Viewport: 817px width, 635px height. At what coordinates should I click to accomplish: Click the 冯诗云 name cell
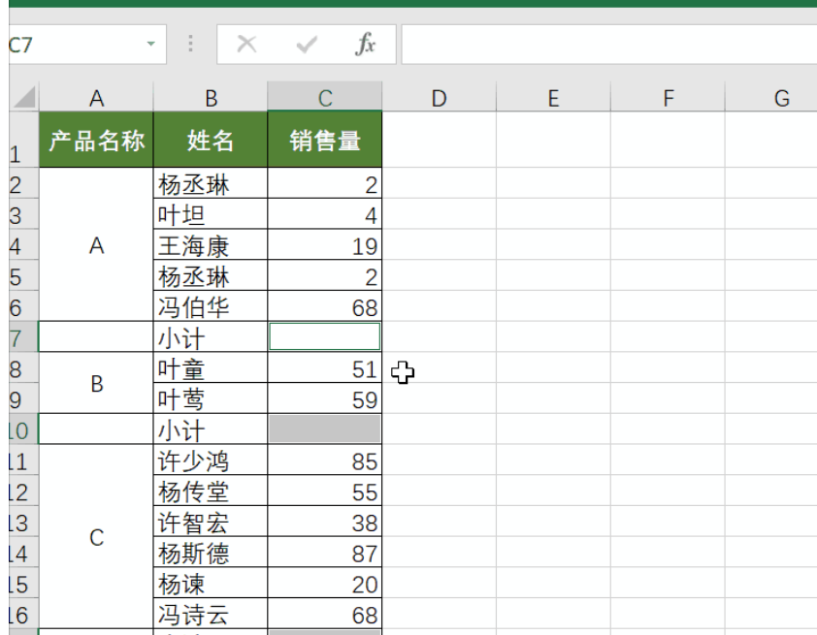[x=211, y=614]
